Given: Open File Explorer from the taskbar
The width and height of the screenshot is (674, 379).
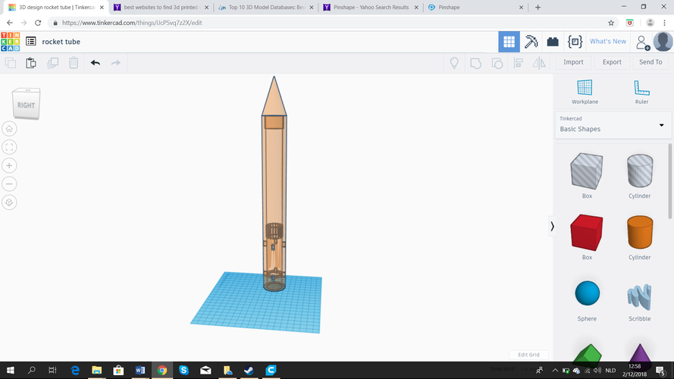Looking at the screenshot, I should tap(97, 370).
